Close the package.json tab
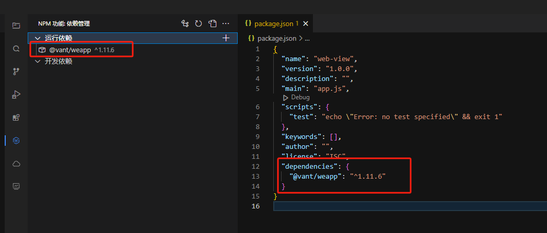Screen dimensions: 547x233 point(306,24)
